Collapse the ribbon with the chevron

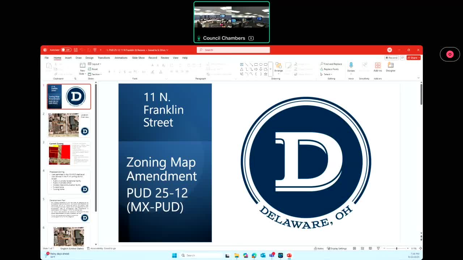click(x=419, y=78)
